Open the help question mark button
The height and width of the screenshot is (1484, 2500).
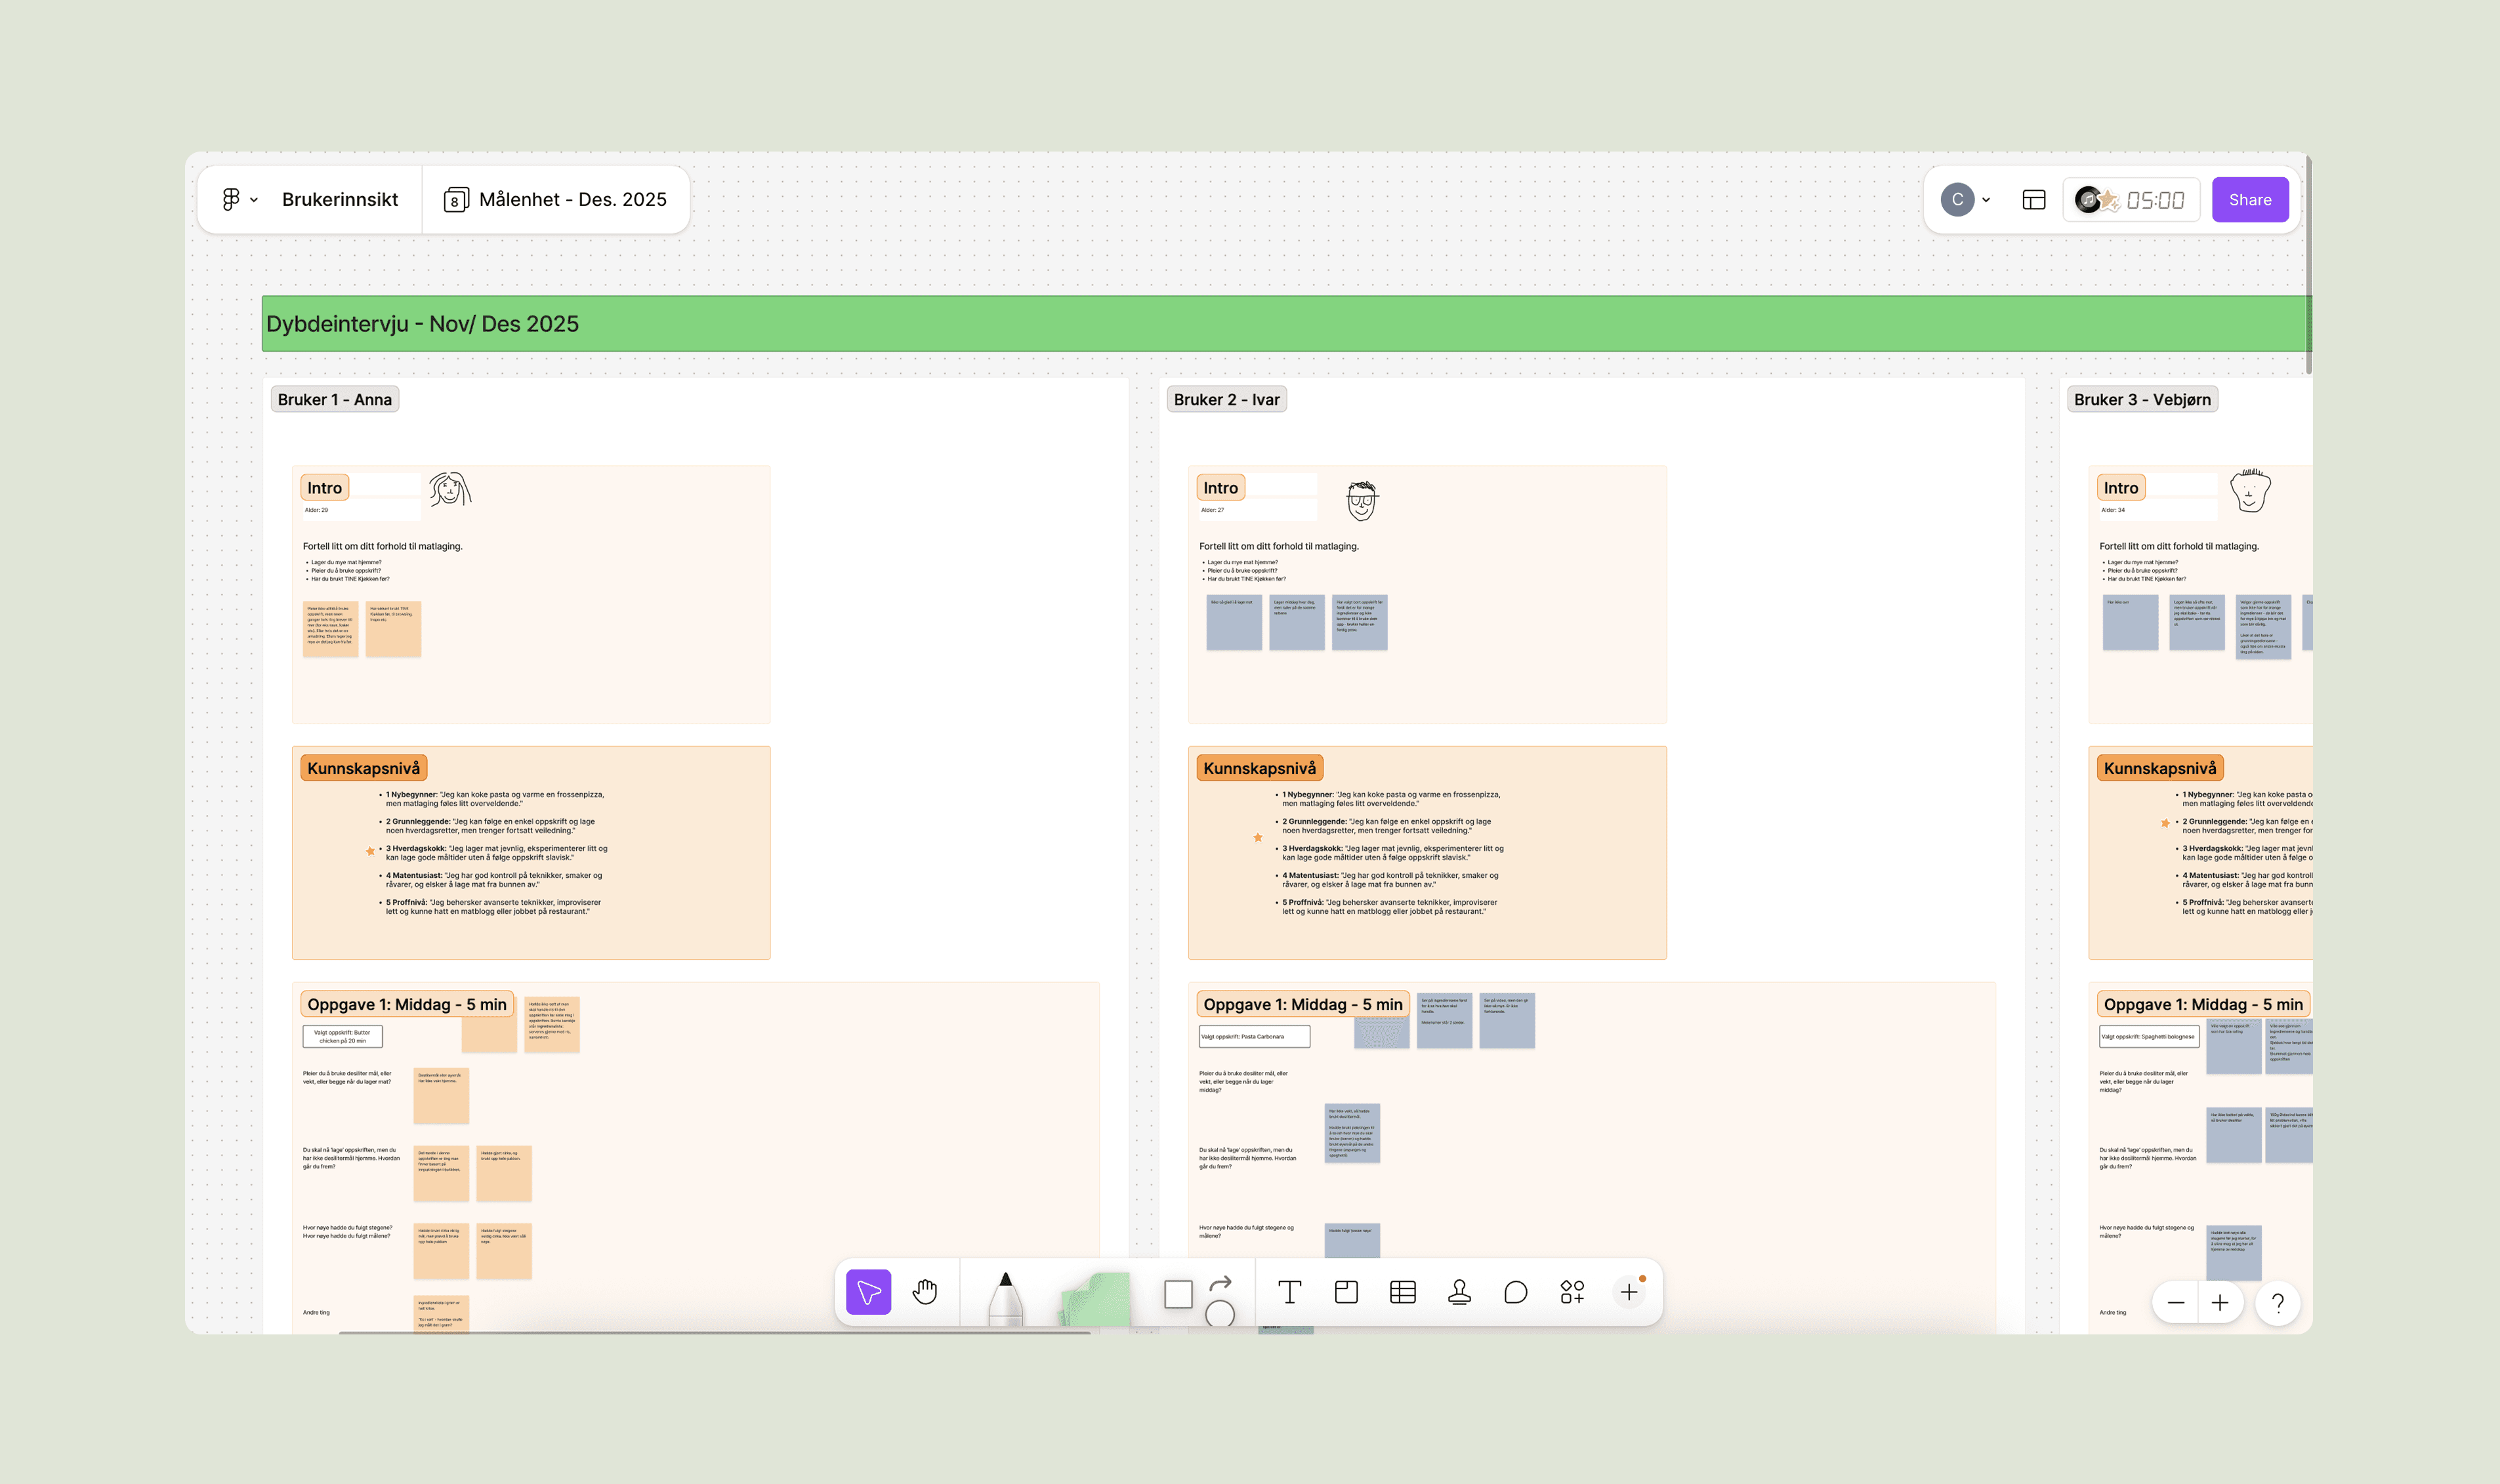point(2277,1303)
